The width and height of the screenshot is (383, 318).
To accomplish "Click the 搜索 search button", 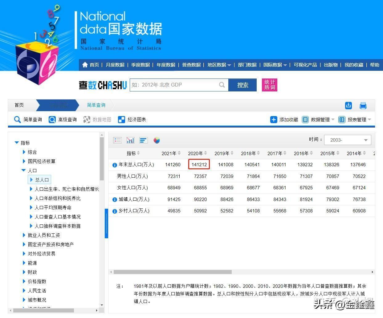I will tap(242, 85).
